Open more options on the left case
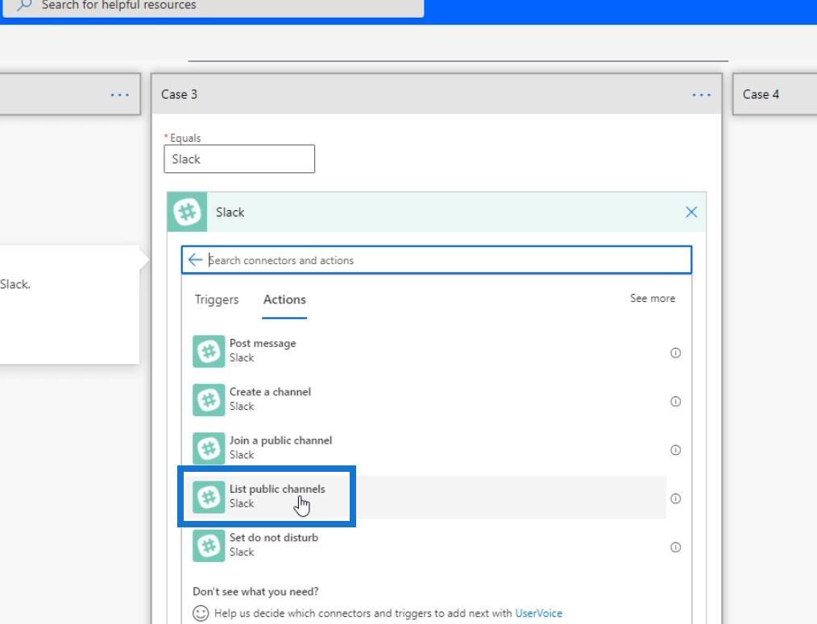 [x=120, y=95]
